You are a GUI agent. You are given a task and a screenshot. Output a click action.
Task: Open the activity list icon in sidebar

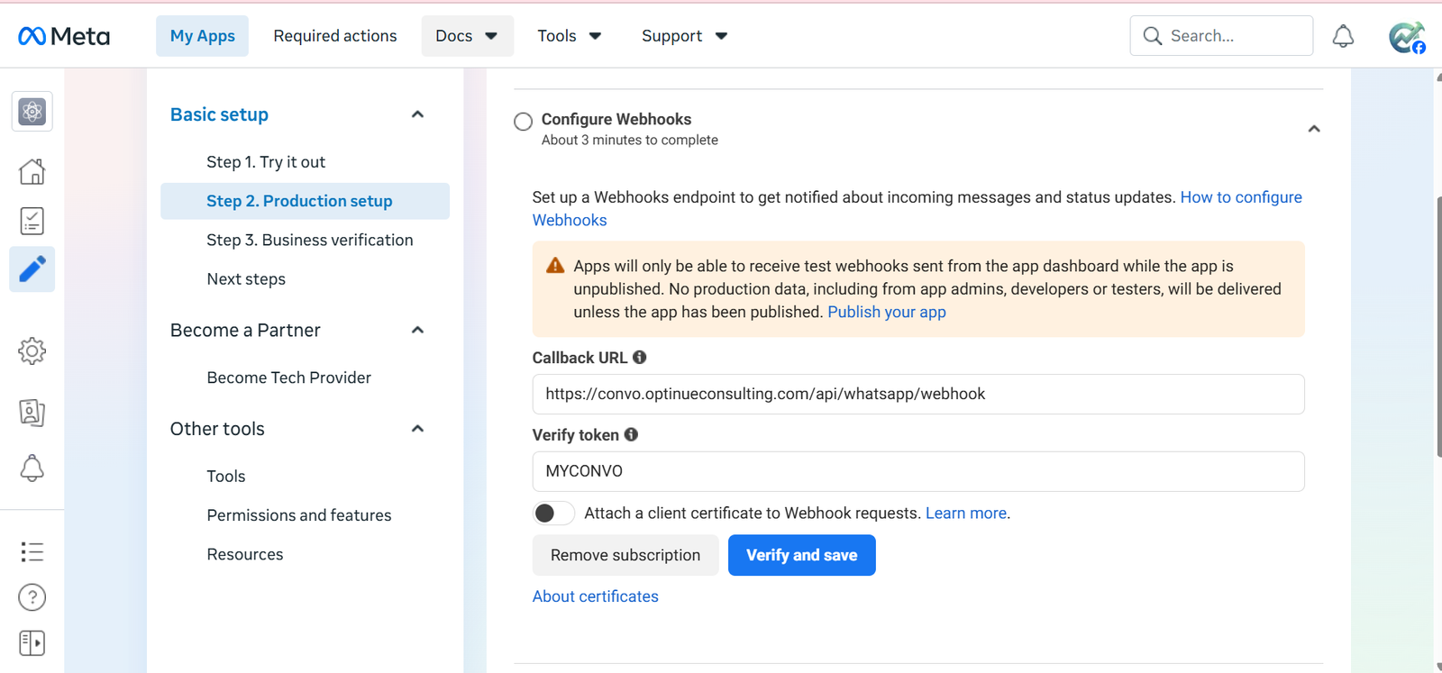pyautogui.click(x=32, y=551)
